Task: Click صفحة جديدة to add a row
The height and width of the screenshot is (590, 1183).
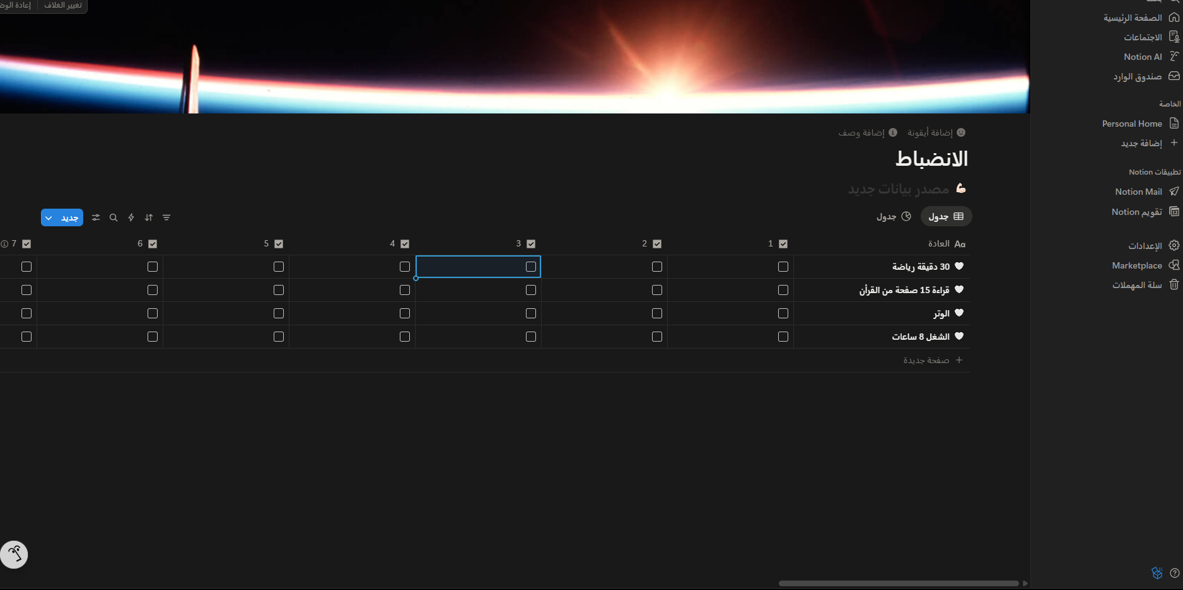Action: (x=933, y=360)
